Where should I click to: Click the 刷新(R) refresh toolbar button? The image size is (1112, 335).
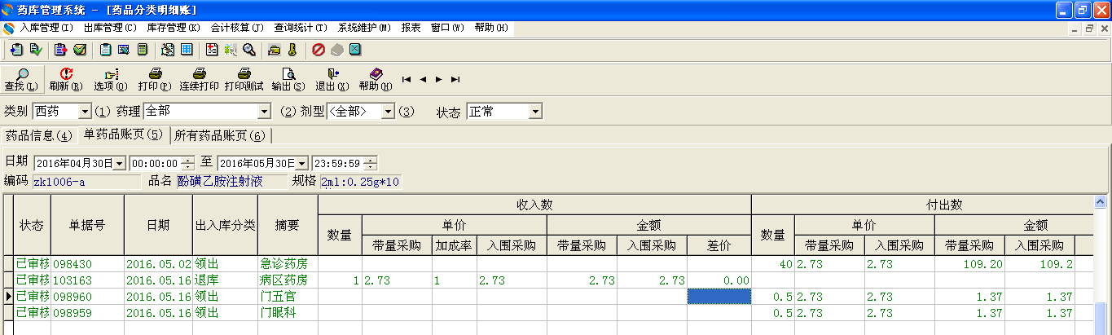point(66,79)
